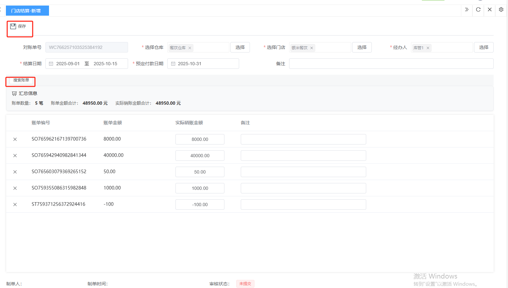The height and width of the screenshot is (288, 508).
Task: Click 选择 button next to 经办人 field
Action: coord(484,47)
